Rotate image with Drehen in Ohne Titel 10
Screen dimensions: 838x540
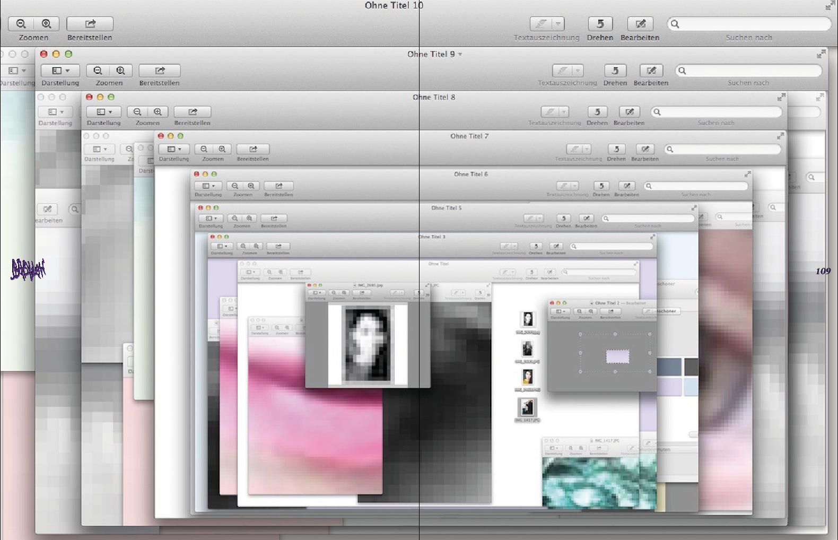click(600, 24)
